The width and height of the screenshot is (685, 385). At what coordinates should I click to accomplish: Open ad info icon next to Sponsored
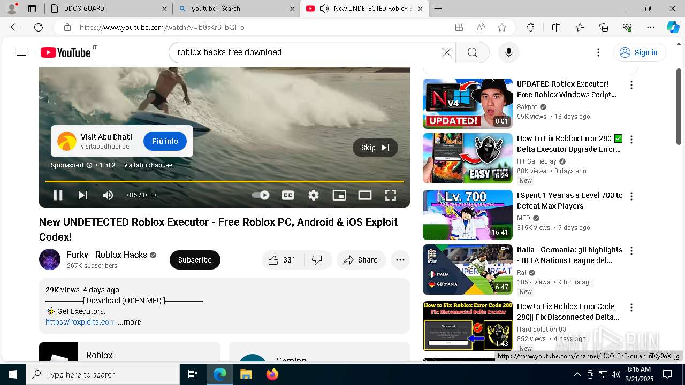pyautogui.click(x=89, y=165)
